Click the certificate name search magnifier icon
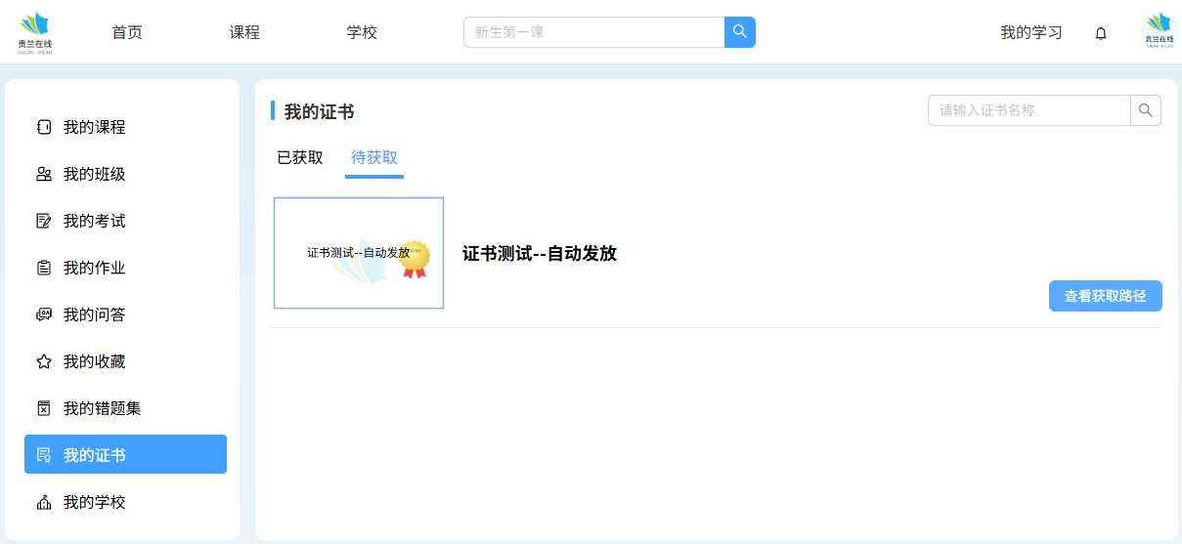Image resolution: width=1182 pixels, height=544 pixels. click(x=1146, y=110)
